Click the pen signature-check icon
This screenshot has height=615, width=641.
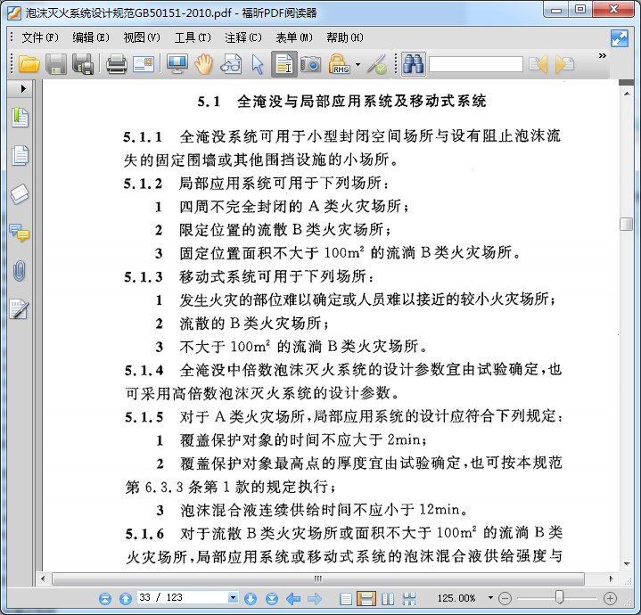click(x=376, y=64)
